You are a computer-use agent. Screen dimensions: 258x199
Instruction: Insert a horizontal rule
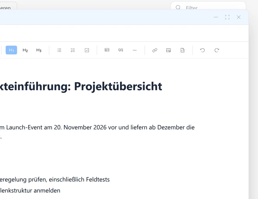click(x=135, y=50)
